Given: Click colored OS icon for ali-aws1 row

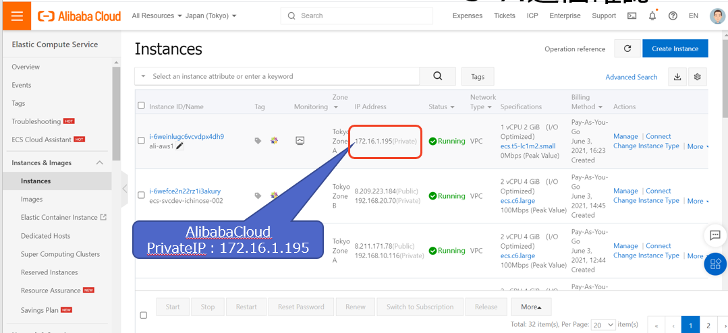Looking at the screenshot, I should [x=275, y=140].
